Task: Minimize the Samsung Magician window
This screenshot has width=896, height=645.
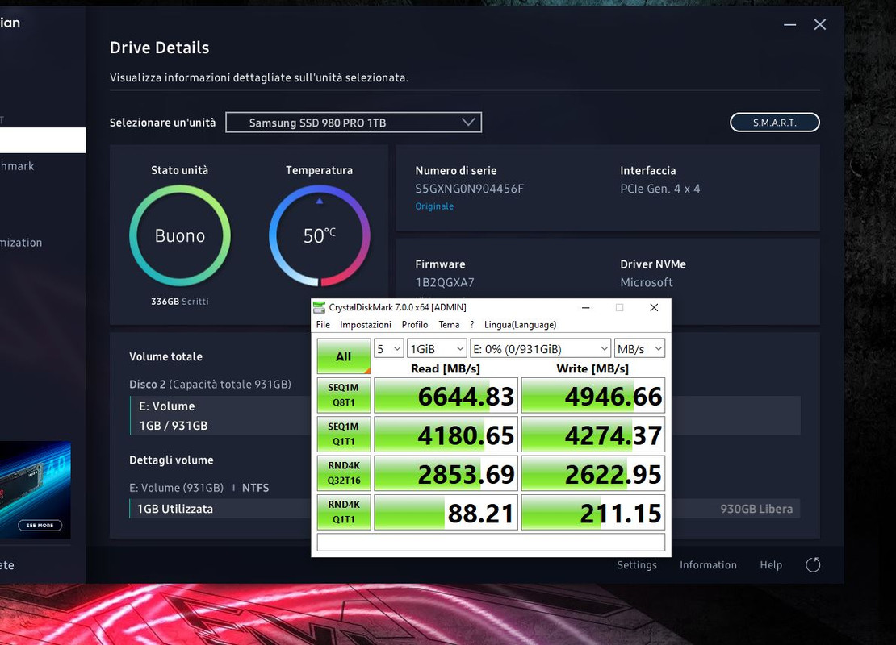Action: 789,24
